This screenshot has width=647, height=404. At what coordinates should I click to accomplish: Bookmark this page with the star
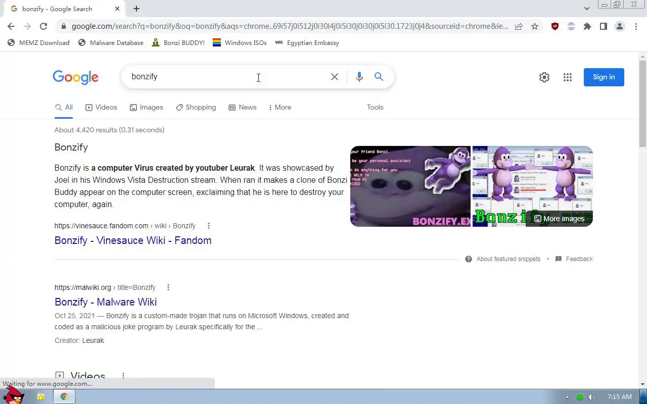tap(535, 26)
